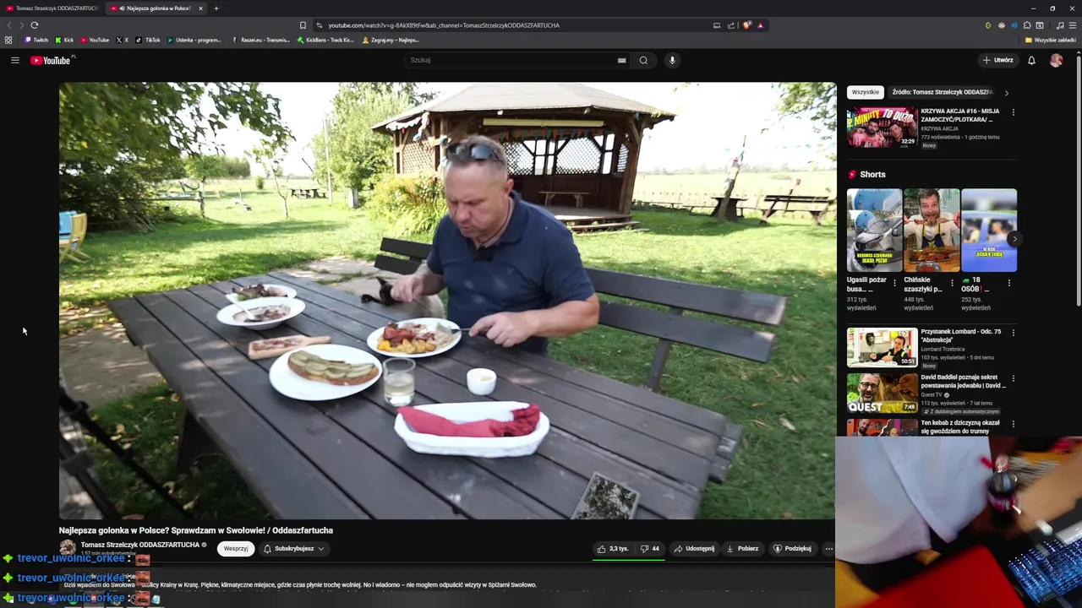Expand the Subskrybujesz notification dropdown
Image resolution: width=1082 pixels, height=608 pixels.
click(294, 549)
